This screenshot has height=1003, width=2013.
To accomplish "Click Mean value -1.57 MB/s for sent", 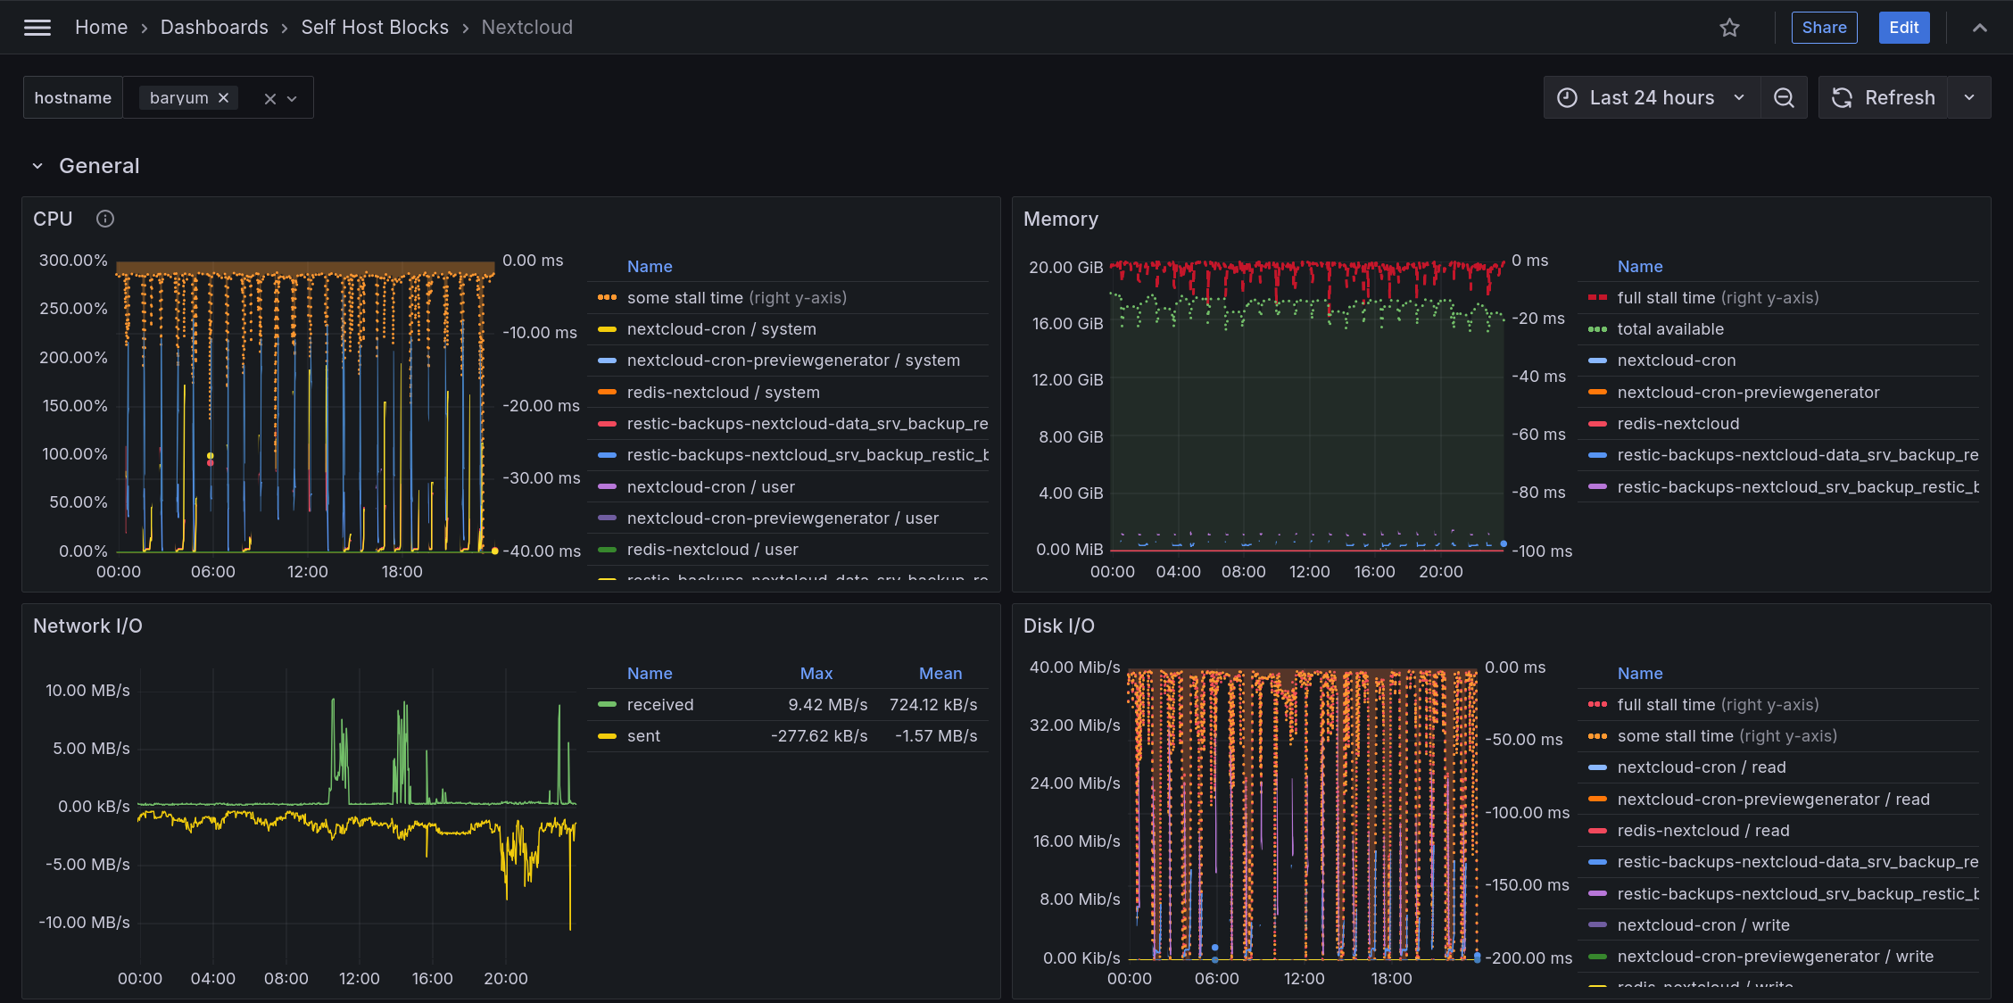I will pos(936,736).
